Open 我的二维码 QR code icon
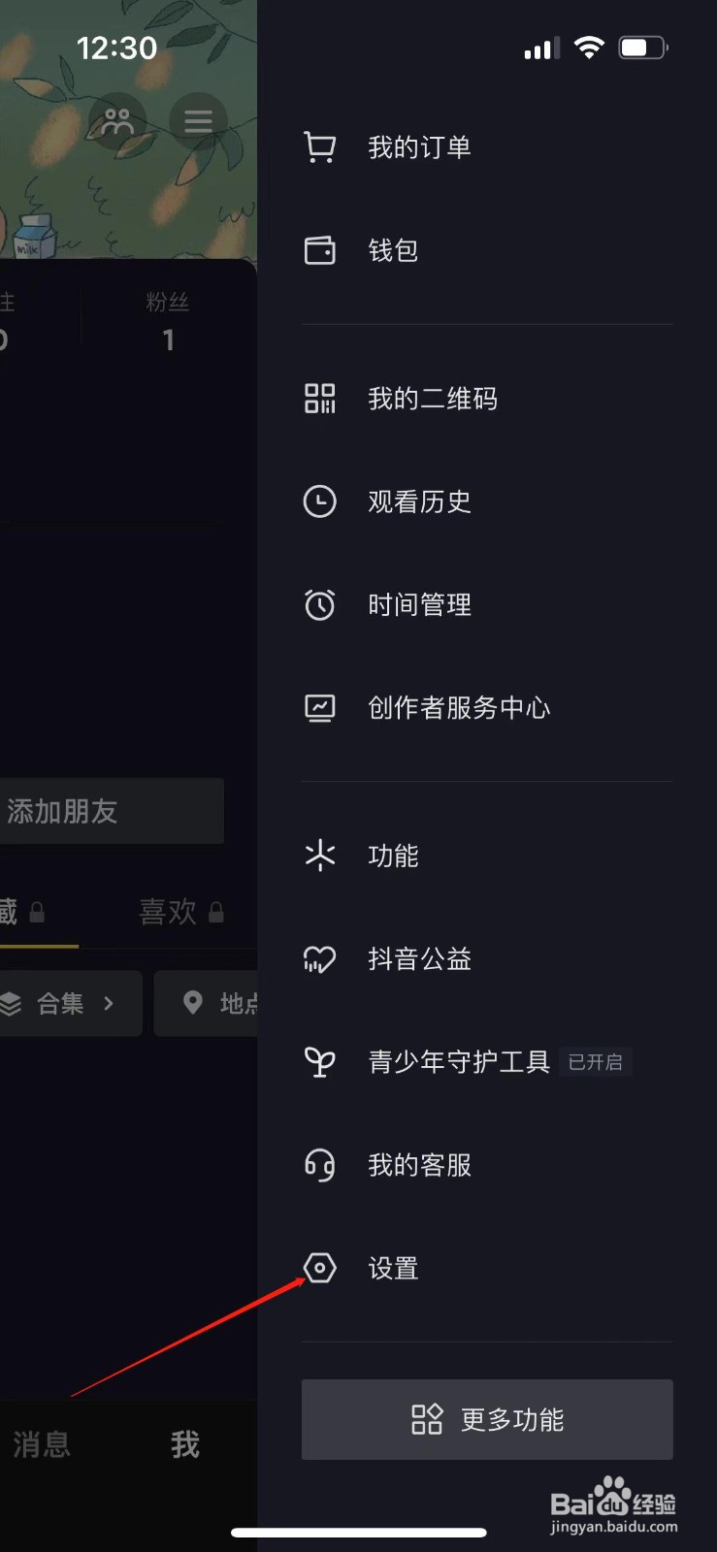717x1552 pixels. coord(320,398)
